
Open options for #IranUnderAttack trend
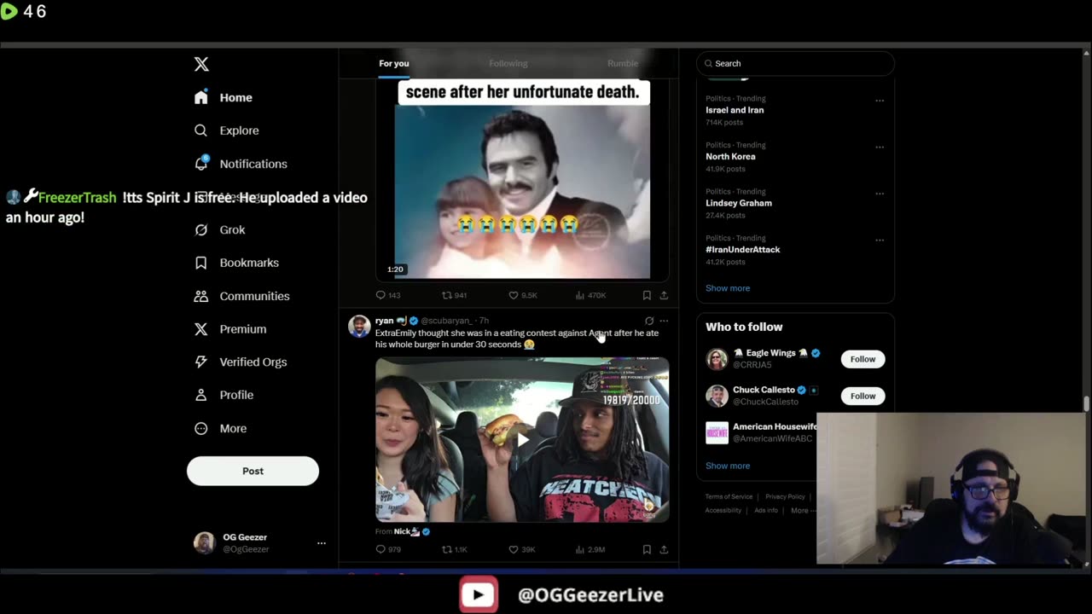tap(880, 240)
